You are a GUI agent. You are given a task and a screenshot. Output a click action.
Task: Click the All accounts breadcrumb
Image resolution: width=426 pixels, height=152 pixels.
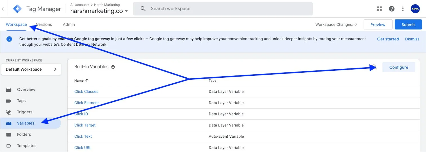tap(80, 5)
